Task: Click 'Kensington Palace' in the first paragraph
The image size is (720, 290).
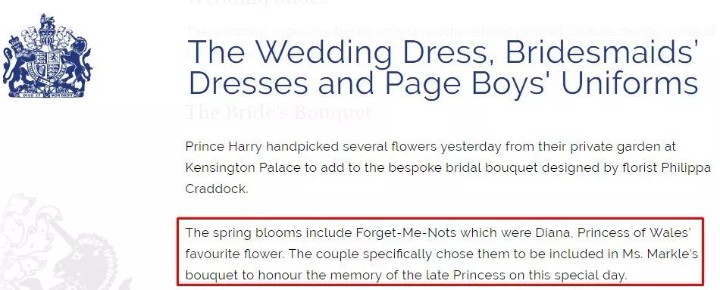Action: [243, 168]
